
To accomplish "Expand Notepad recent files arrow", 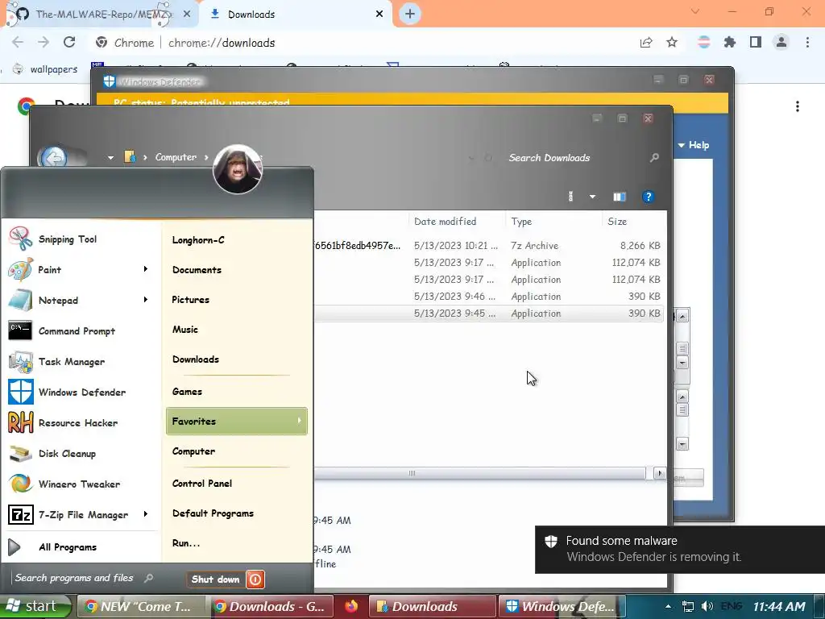I will (x=146, y=300).
